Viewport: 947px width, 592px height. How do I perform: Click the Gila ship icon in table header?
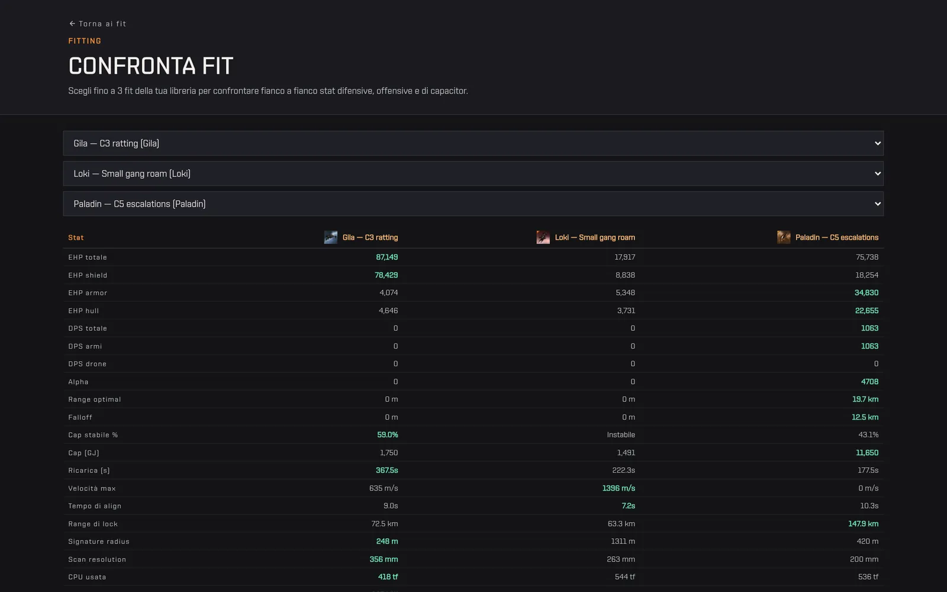tap(331, 237)
